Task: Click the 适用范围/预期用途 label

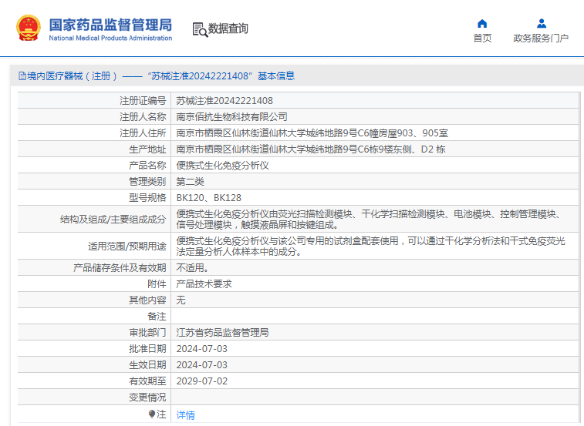Action: pyautogui.click(x=127, y=247)
